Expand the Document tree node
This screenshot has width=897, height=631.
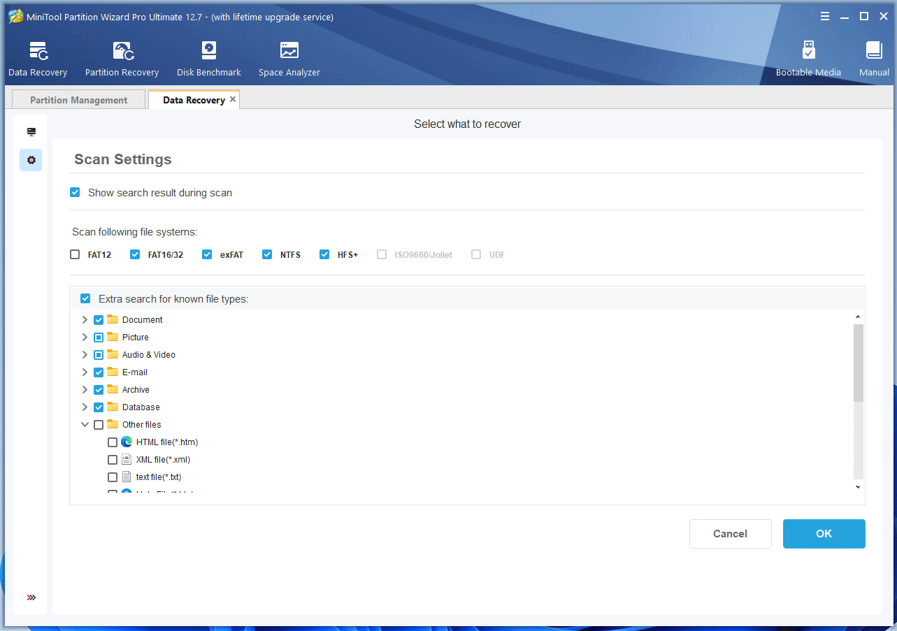tap(85, 319)
